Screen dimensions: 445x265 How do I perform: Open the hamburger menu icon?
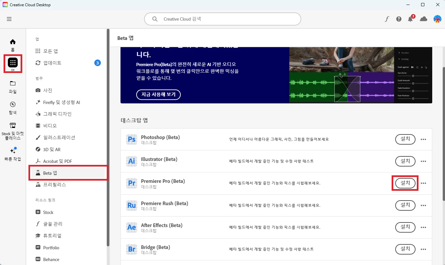pyautogui.click(x=9, y=19)
